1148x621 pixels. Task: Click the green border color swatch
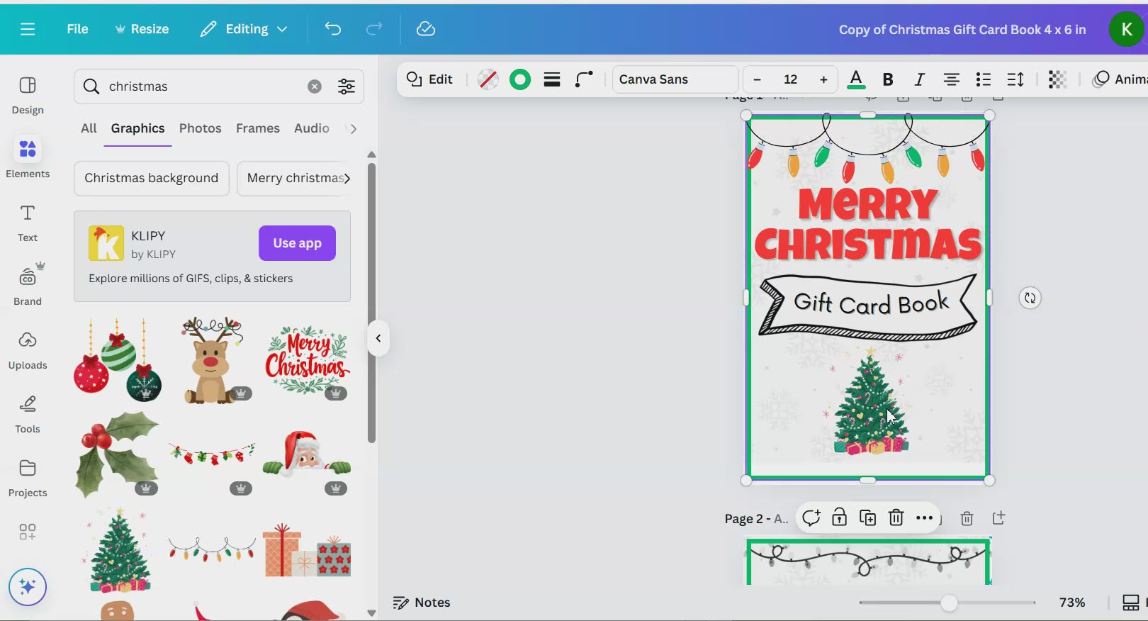tap(520, 79)
